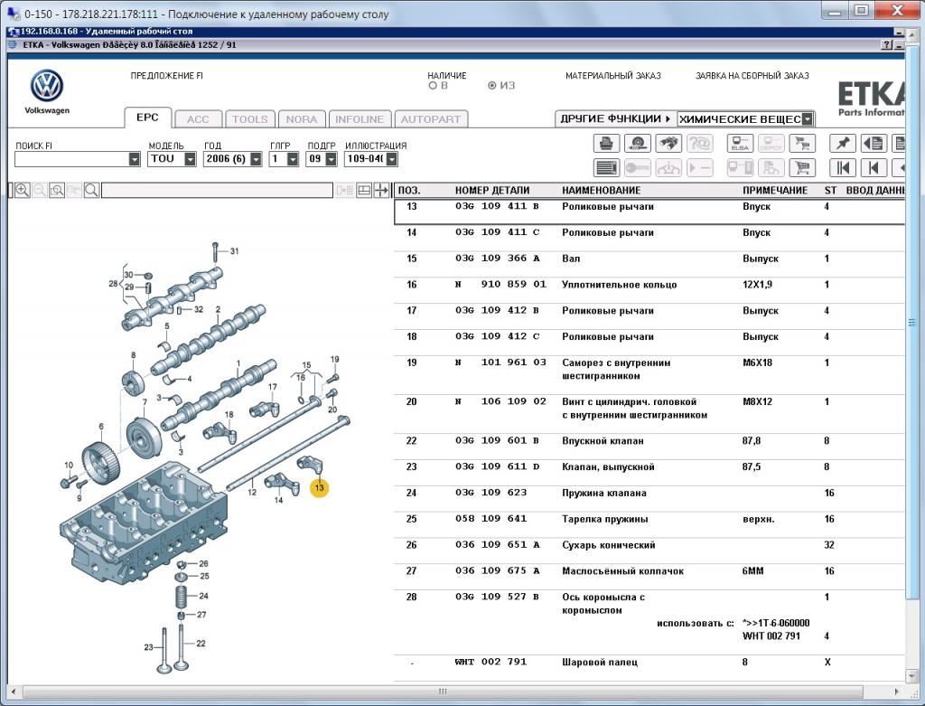Viewport: 925px width, 706px height.
Task: Click the key icon button
Action: (x=637, y=168)
